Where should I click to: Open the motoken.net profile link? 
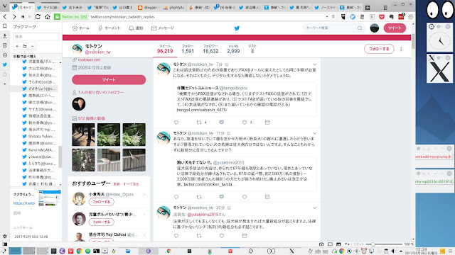point(89,59)
